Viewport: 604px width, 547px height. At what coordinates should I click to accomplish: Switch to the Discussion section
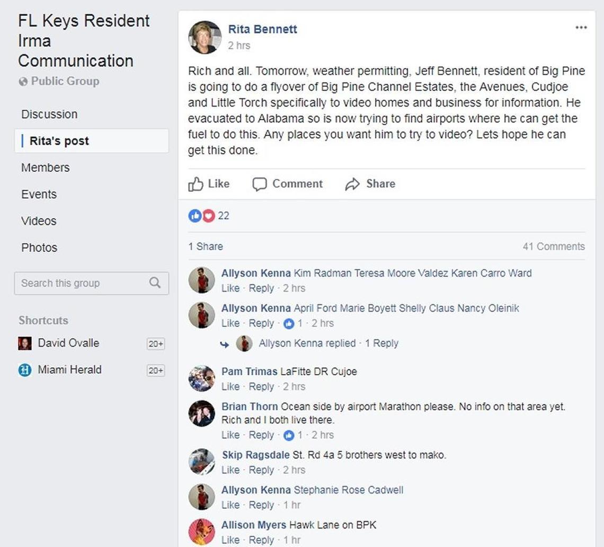49,114
